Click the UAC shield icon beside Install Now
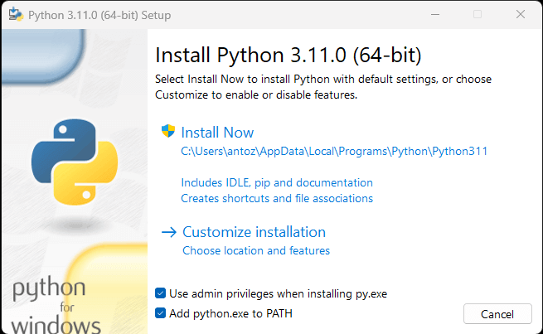Screen dimensions: 543x334 [x=168, y=131]
